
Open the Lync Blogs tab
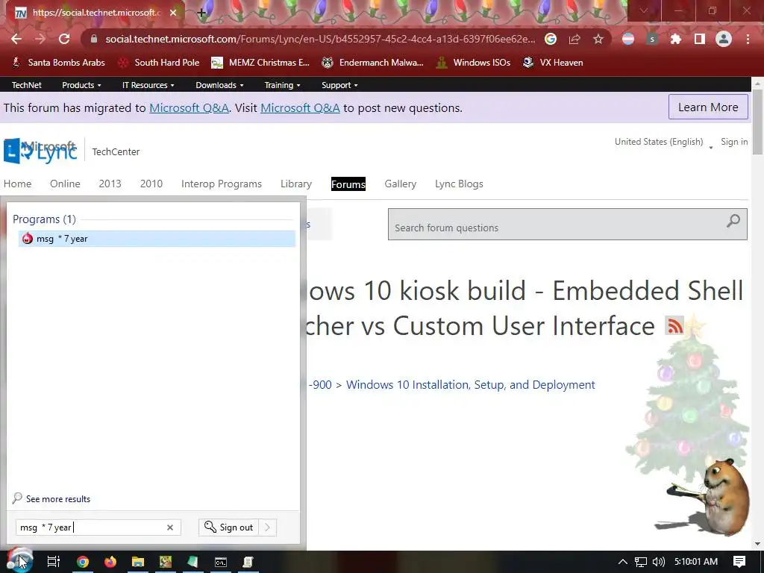(459, 184)
